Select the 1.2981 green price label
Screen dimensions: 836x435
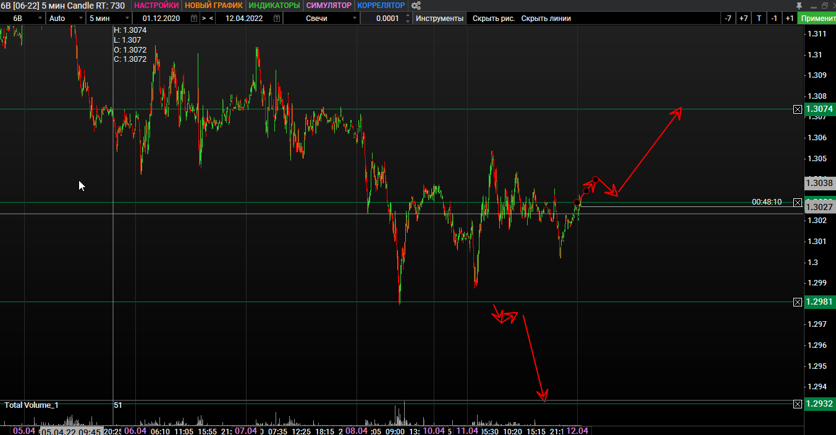click(820, 302)
